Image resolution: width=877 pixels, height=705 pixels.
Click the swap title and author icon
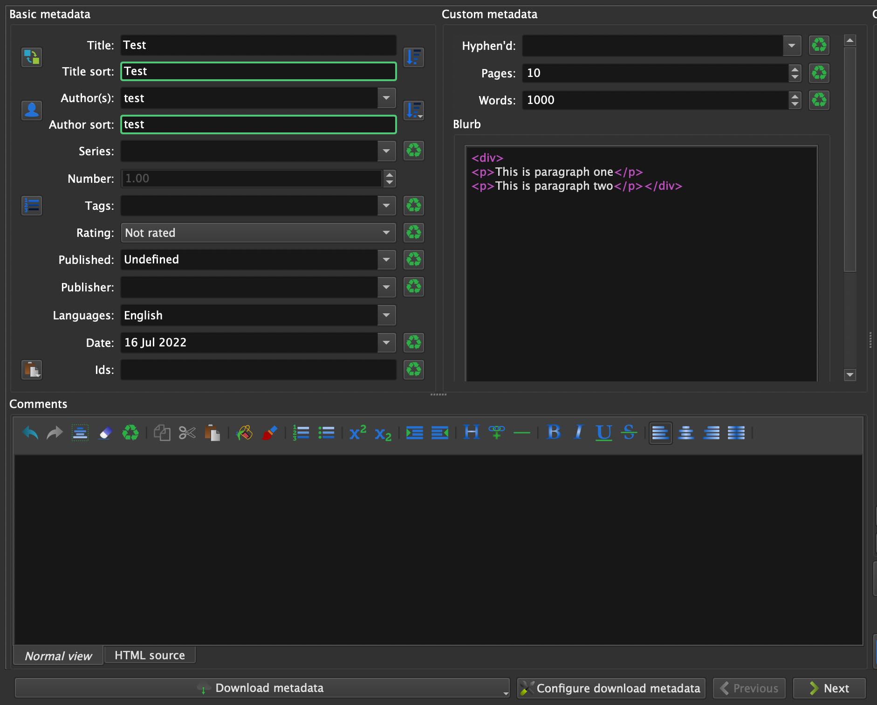click(x=32, y=57)
